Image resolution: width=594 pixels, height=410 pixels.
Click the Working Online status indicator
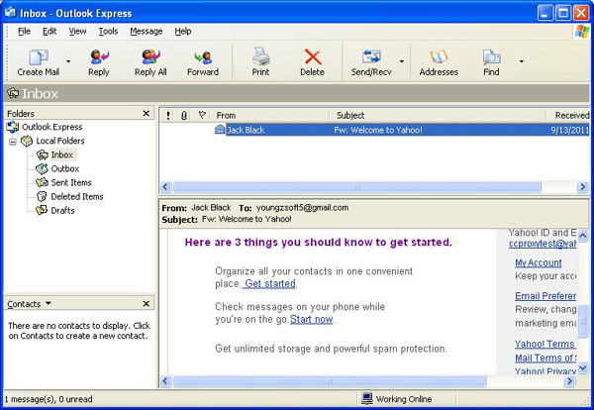pos(396,399)
